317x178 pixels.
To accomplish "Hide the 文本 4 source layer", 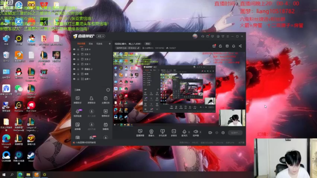I will (74, 49).
